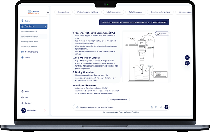Click the message input field

point(114,107)
